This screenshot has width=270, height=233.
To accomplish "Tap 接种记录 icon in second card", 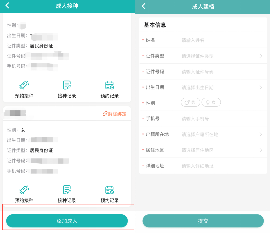I will coord(67,190).
